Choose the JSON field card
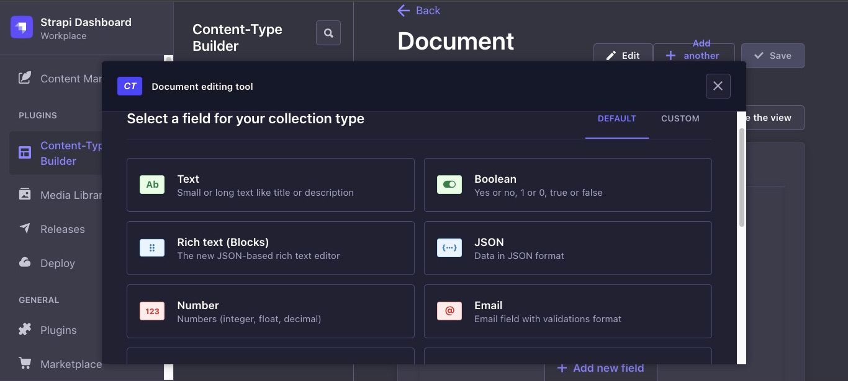This screenshot has height=381, width=848. [x=568, y=248]
